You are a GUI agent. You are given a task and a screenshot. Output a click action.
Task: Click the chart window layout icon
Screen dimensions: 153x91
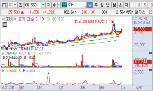(x=4, y=5)
